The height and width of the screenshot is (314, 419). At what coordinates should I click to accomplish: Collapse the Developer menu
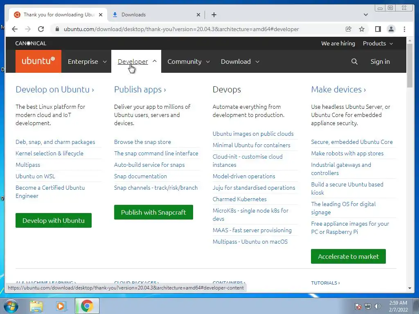[136, 61]
